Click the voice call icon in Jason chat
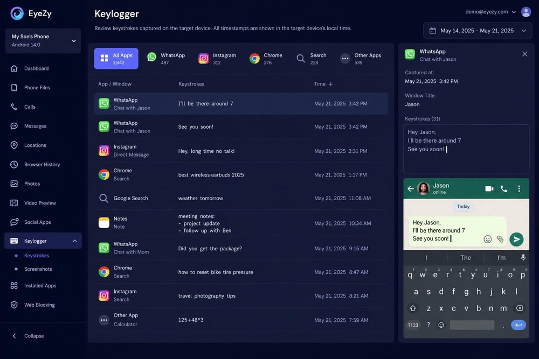 pos(503,188)
